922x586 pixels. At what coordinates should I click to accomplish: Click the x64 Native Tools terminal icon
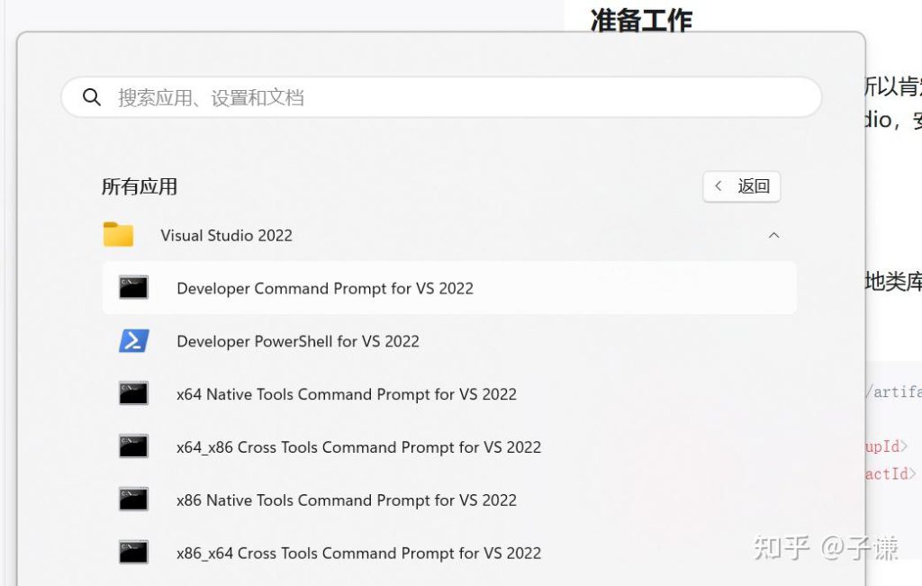(x=133, y=394)
